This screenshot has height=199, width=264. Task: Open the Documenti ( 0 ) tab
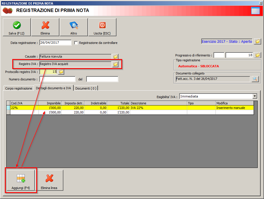coord(86,88)
